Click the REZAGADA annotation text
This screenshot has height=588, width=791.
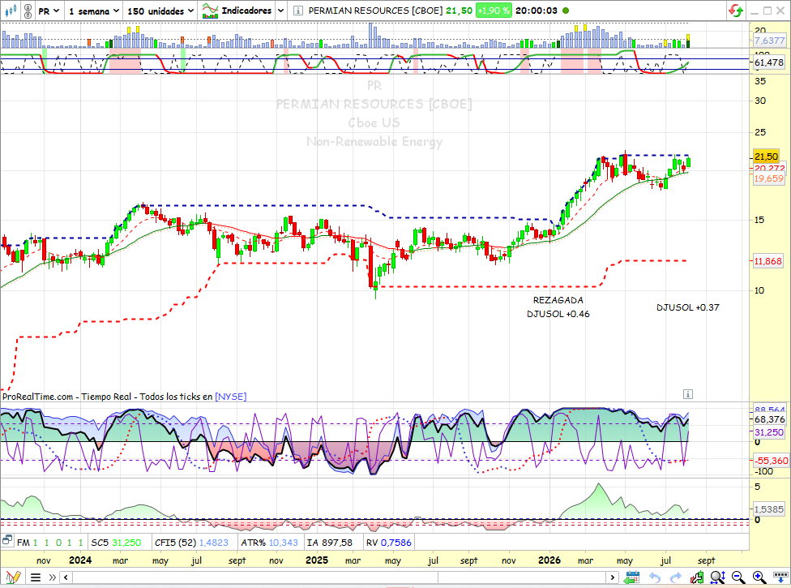558,300
